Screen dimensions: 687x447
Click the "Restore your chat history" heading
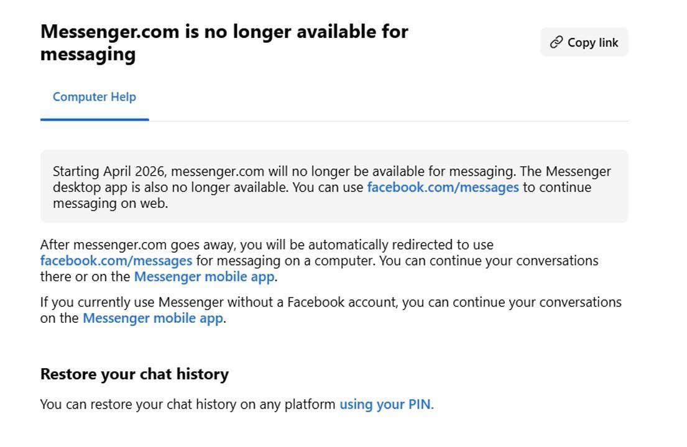134,374
